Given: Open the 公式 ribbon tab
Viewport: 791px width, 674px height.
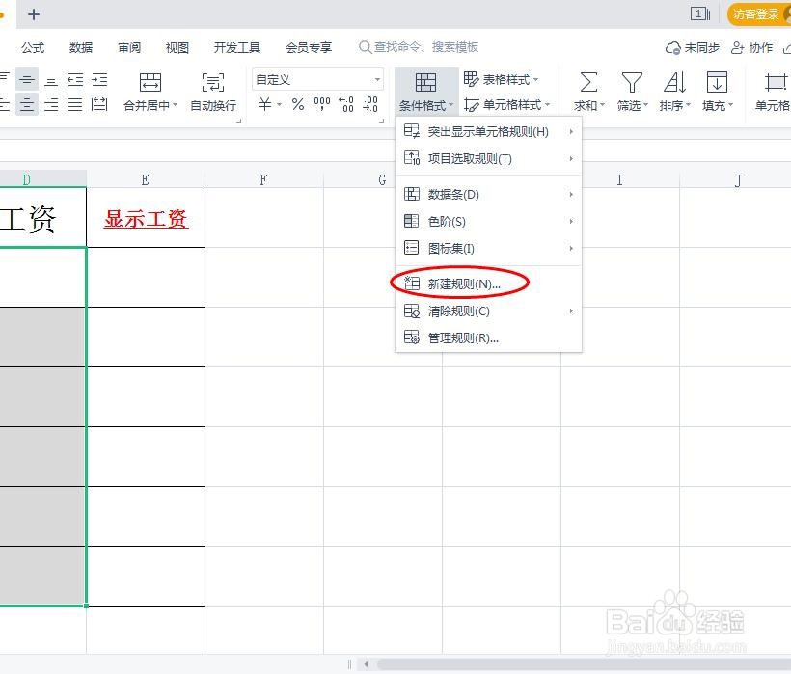Looking at the screenshot, I should (x=33, y=47).
